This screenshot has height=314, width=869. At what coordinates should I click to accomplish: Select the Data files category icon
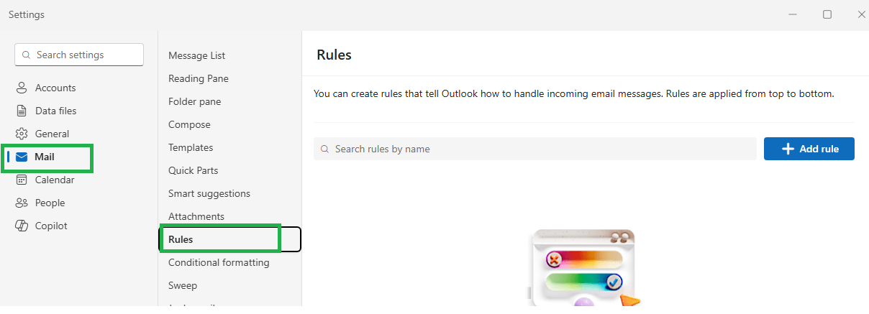22,111
